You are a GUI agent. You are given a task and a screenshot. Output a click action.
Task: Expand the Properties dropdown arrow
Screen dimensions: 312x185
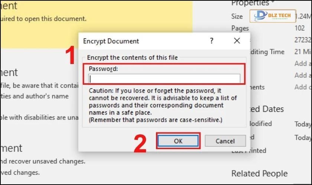click(272, 3)
